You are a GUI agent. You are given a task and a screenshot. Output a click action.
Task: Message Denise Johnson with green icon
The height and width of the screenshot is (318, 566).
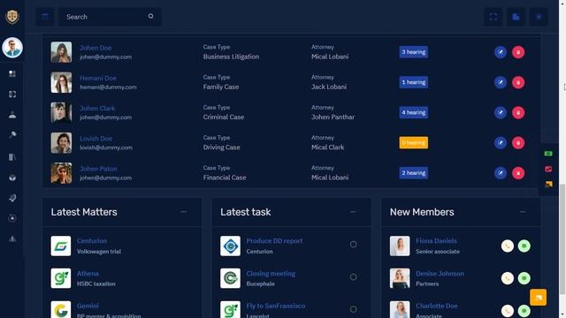coord(524,278)
